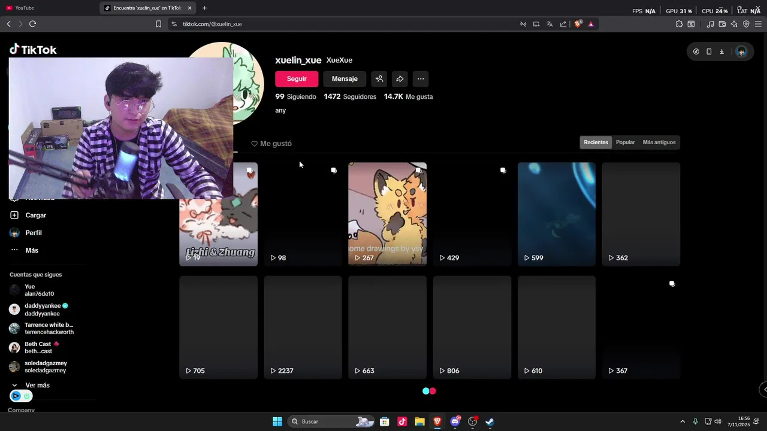Open the user-add follow suggestions icon
This screenshot has height=431, width=767.
379,79
